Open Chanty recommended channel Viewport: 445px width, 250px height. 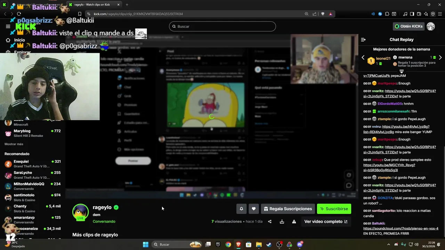[33, 209]
